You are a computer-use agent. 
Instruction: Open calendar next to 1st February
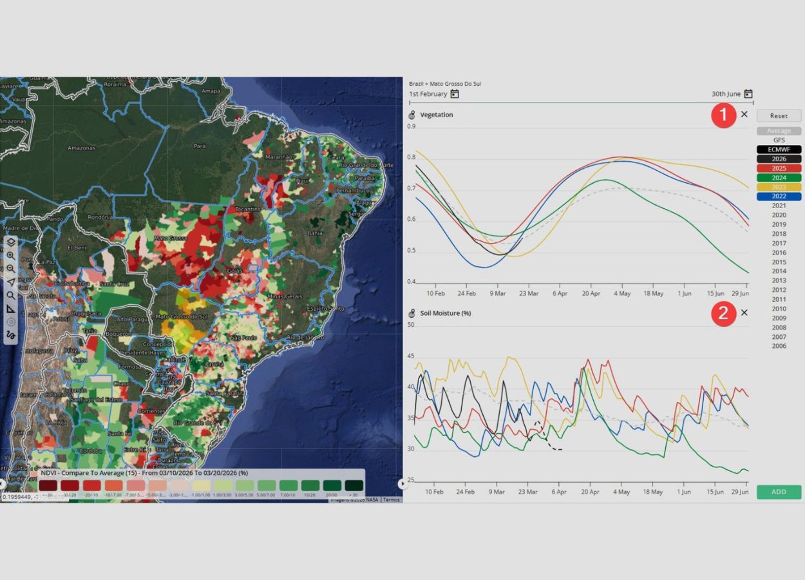point(455,94)
